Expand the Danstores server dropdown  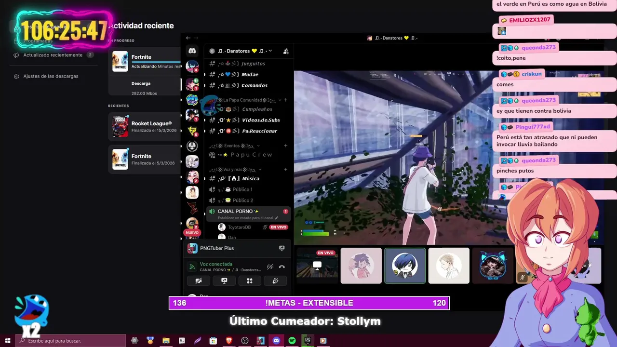pyautogui.click(x=270, y=51)
